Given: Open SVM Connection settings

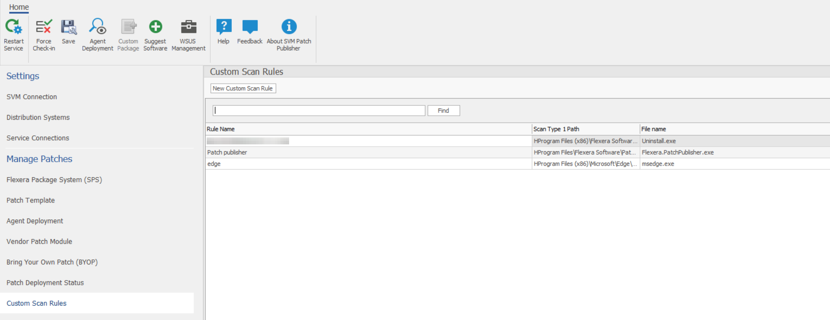Looking at the screenshot, I should tap(32, 97).
